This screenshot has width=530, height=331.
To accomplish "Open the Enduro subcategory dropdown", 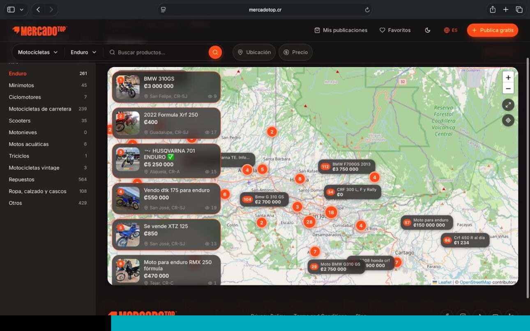I will tap(83, 52).
